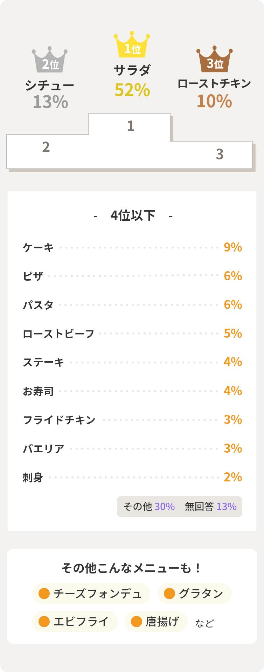Screen dimensions: 264x672
Task: Click orange dot beside グラタン
Action: pos(169,594)
